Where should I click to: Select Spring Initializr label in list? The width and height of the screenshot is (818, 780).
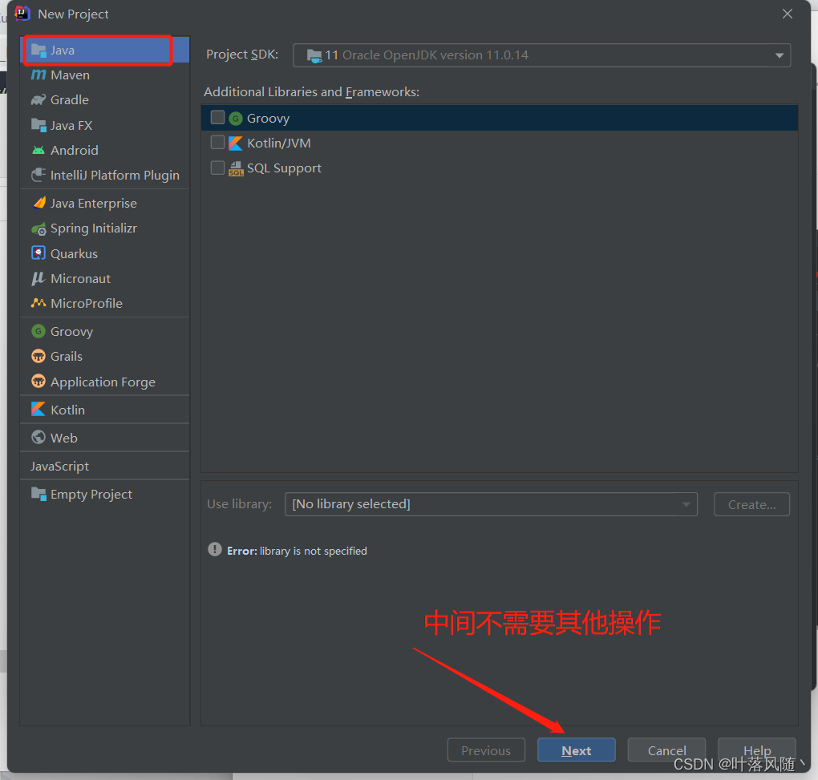[94, 228]
